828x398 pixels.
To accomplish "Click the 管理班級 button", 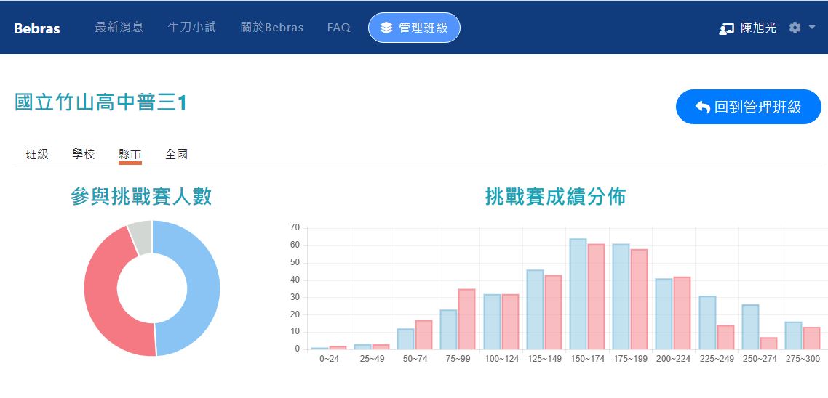I will pyautogui.click(x=414, y=28).
